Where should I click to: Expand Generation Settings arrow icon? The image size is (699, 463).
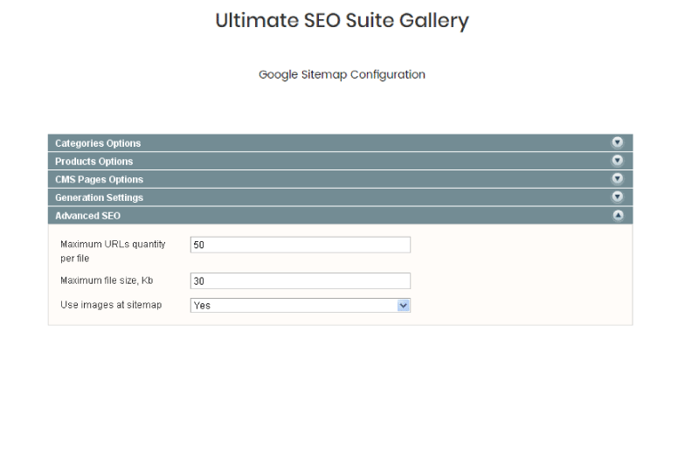click(x=618, y=197)
